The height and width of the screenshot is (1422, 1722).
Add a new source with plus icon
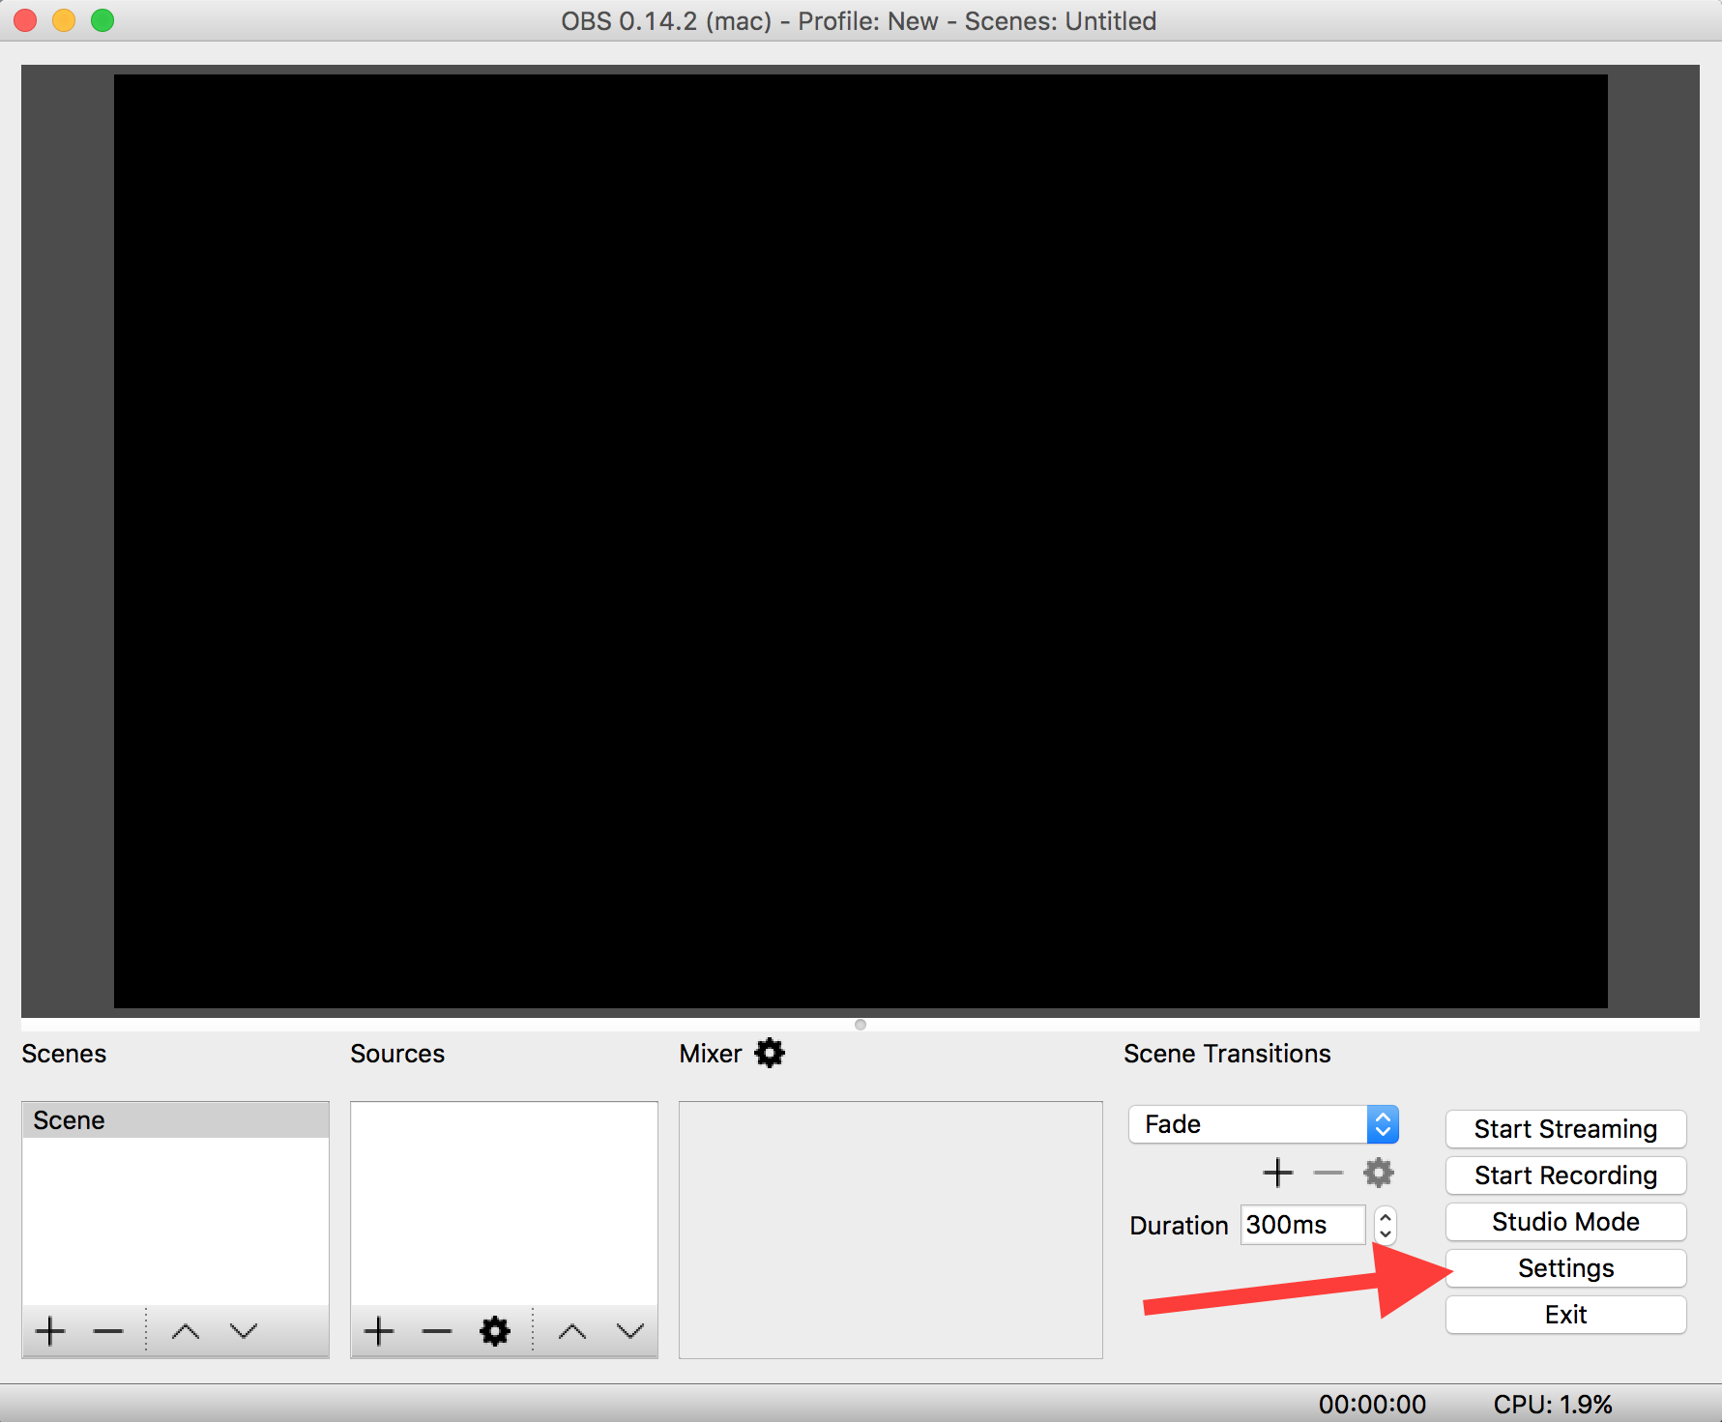click(379, 1331)
